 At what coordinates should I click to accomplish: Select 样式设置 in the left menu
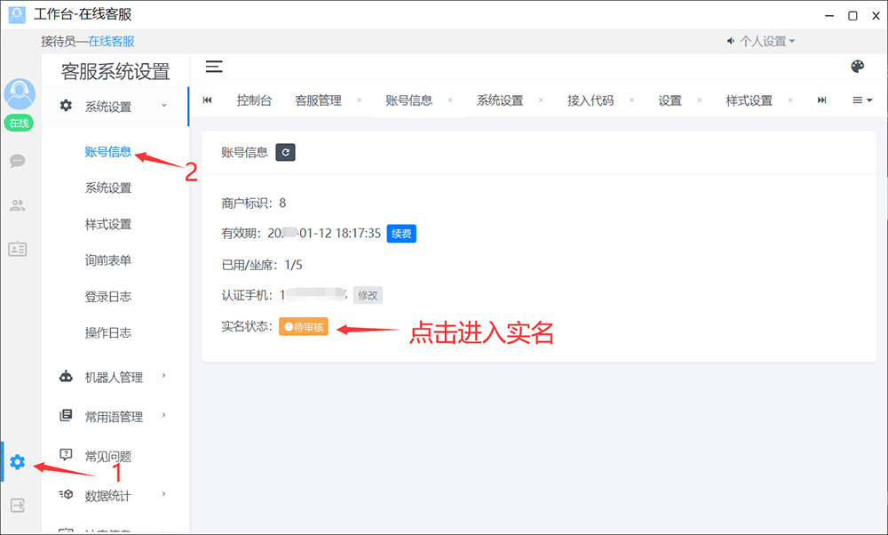point(108,224)
